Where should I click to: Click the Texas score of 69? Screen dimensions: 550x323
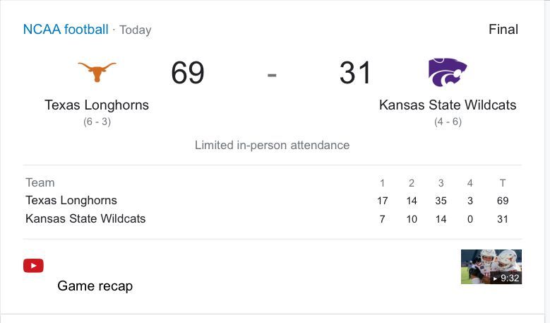[x=188, y=73]
